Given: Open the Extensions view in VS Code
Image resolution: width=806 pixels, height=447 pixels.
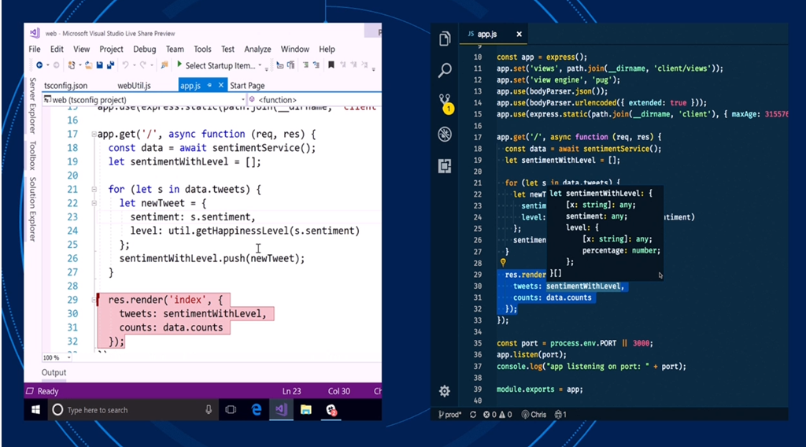Looking at the screenshot, I should (x=445, y=166).
